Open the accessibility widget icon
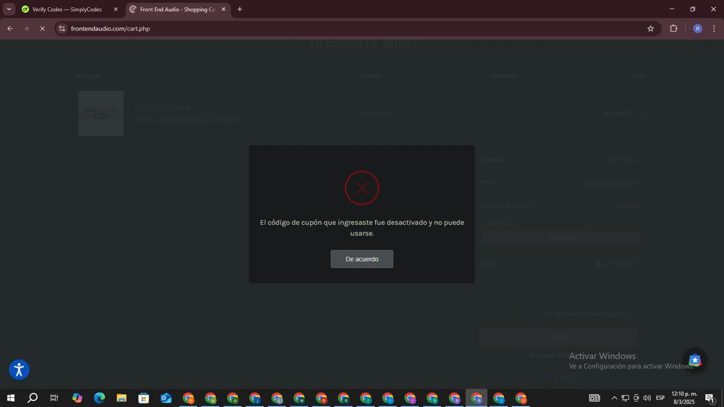This screenshot has height=407, width=724. pos(19,370)
